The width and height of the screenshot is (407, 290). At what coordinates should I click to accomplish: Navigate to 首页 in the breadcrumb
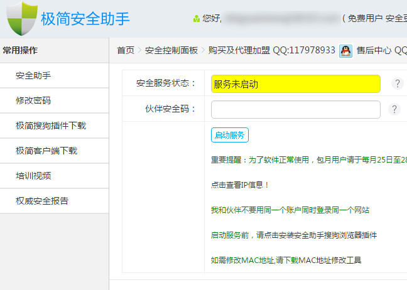coord(126,51)
